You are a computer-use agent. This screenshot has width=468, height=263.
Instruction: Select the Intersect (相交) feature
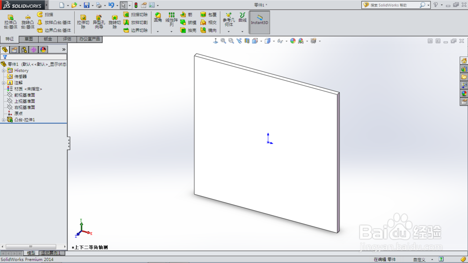208,22
